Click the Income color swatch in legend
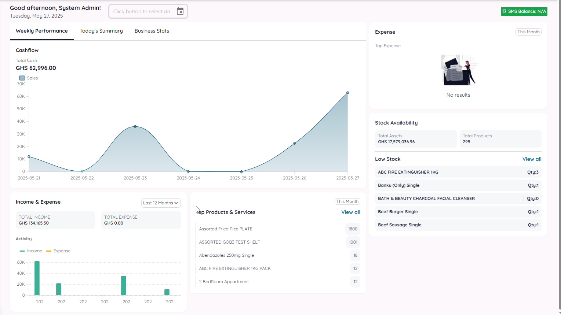This screenshot has height=315, width=561. tap(23, 251)
